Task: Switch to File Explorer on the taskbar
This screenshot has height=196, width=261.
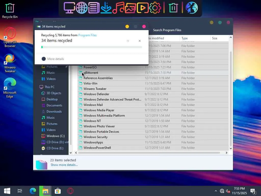Action: pyautogui.click(x=45, y=191)
